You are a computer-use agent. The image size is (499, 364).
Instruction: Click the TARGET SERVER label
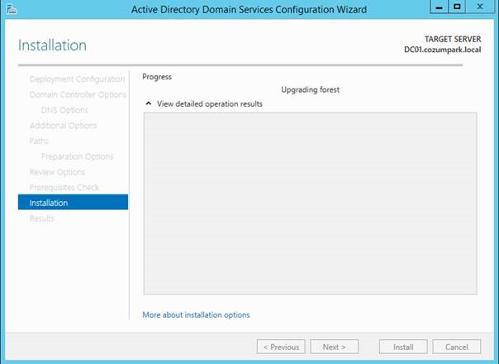point(453,39)
